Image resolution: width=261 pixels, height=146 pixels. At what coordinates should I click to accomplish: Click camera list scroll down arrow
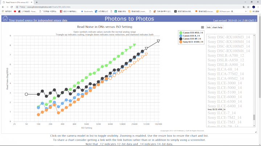pyautogui.click(x=254, y=126)
